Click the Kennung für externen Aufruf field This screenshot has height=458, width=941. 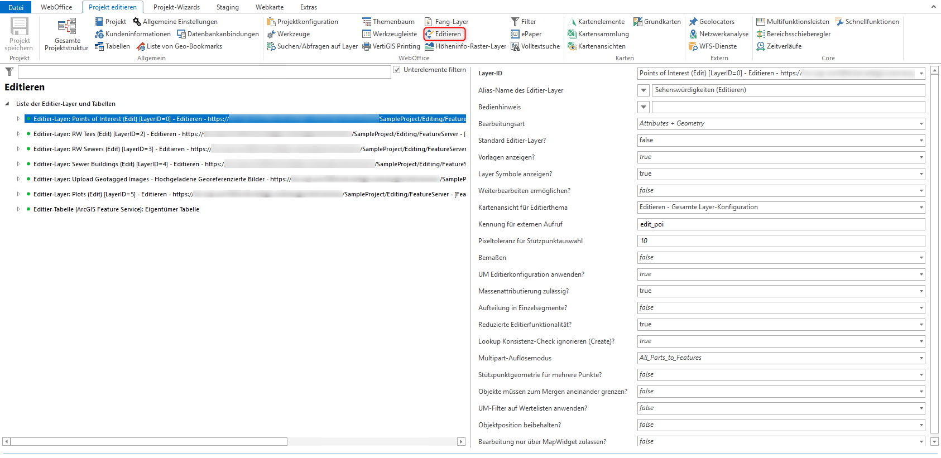780,224
